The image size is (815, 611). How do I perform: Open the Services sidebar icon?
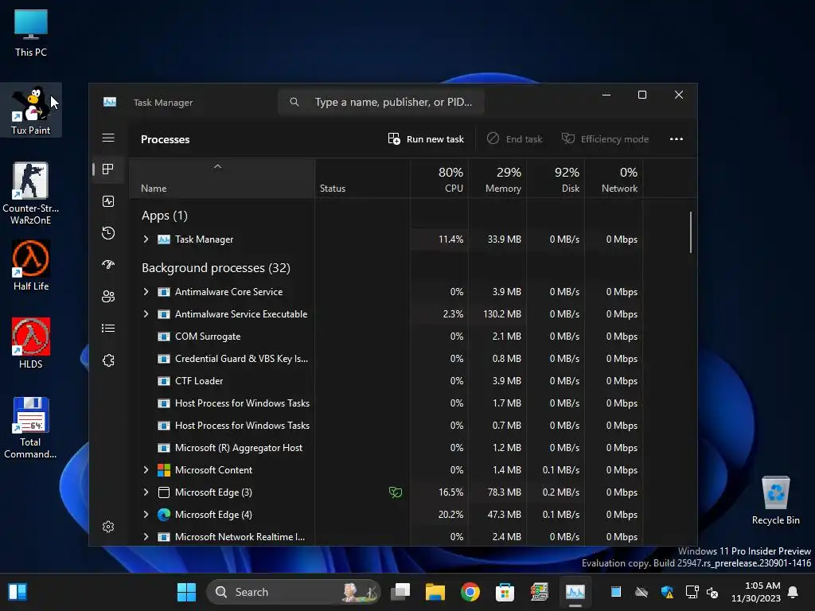coord(108,360)
